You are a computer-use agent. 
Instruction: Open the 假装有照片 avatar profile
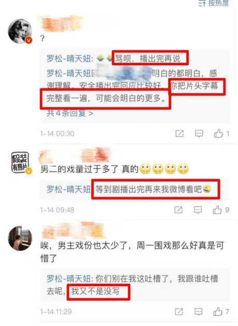click(x=20, y=162)
